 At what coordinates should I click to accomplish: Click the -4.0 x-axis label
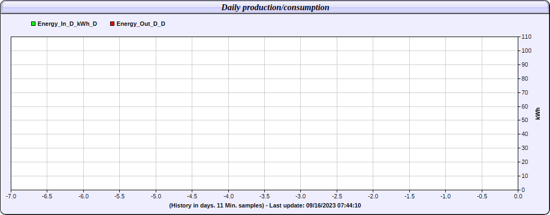[228, 196]
